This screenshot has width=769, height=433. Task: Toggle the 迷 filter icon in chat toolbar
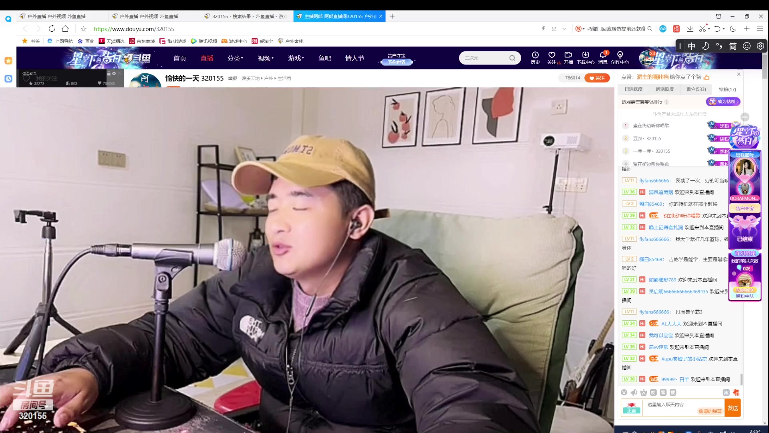coord(726,393)
